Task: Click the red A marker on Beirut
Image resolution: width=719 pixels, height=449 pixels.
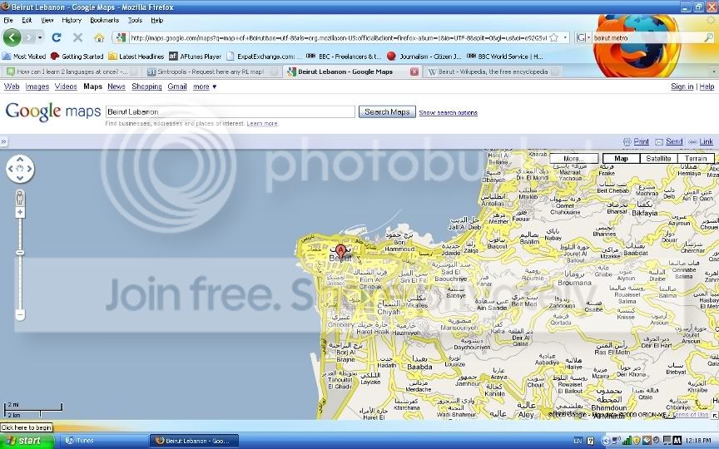Action: pyautogui.click(x=340, y=251)
